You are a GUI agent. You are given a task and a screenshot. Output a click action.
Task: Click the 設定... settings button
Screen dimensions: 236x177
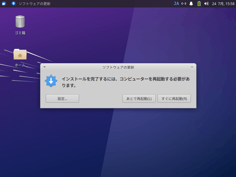tap(62, 99)
